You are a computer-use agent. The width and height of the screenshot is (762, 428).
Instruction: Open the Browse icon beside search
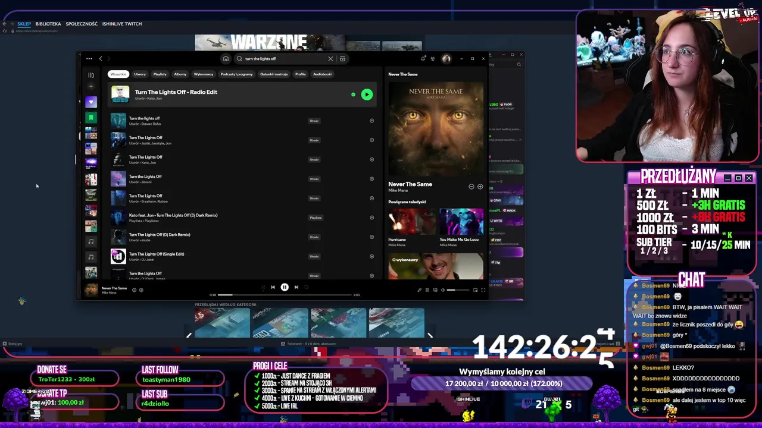point(342,58)
